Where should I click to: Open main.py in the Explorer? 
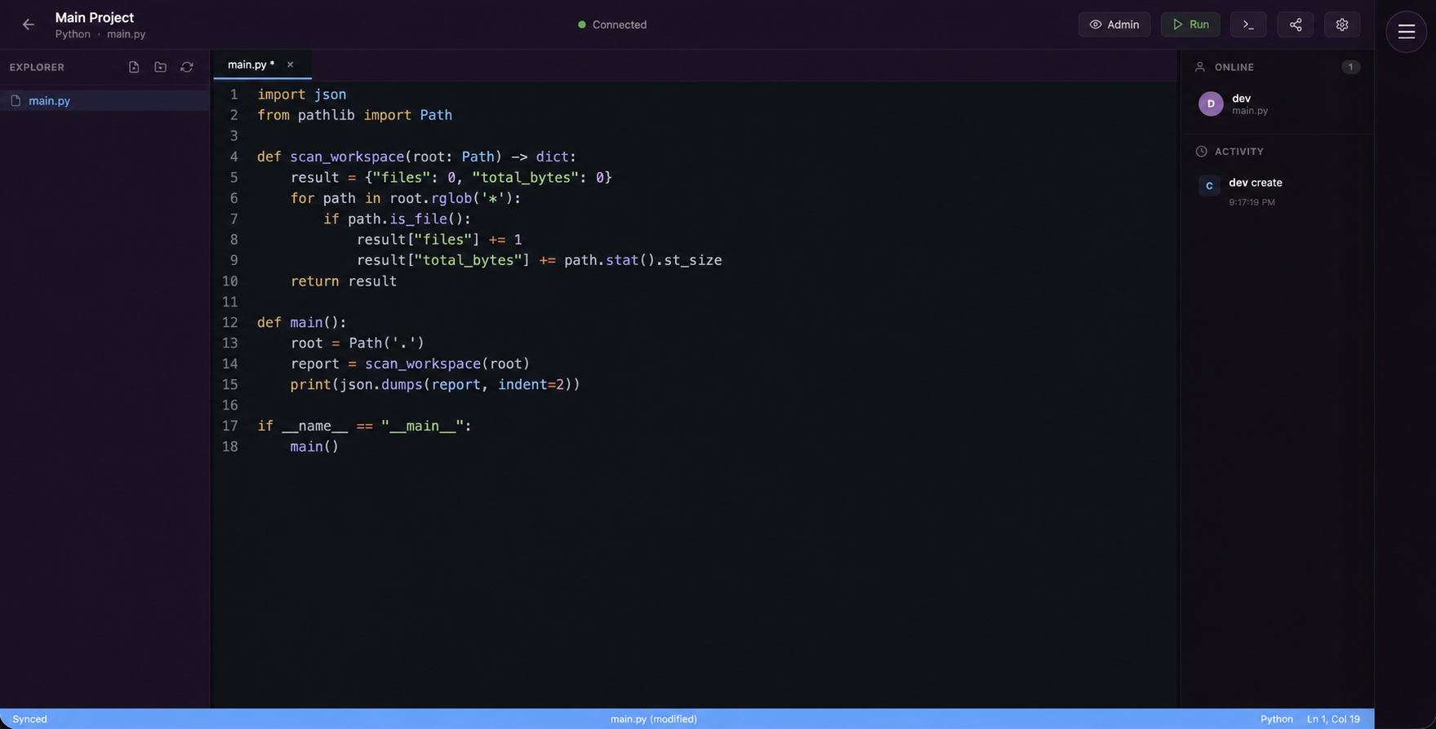click(104, 100)
